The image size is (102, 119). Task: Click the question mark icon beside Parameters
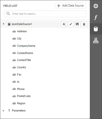pyautogui.click(x=9, y=110)
